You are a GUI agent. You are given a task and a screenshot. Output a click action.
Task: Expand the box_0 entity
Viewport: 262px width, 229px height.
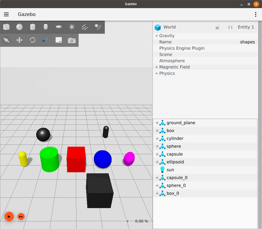[157, 193]
